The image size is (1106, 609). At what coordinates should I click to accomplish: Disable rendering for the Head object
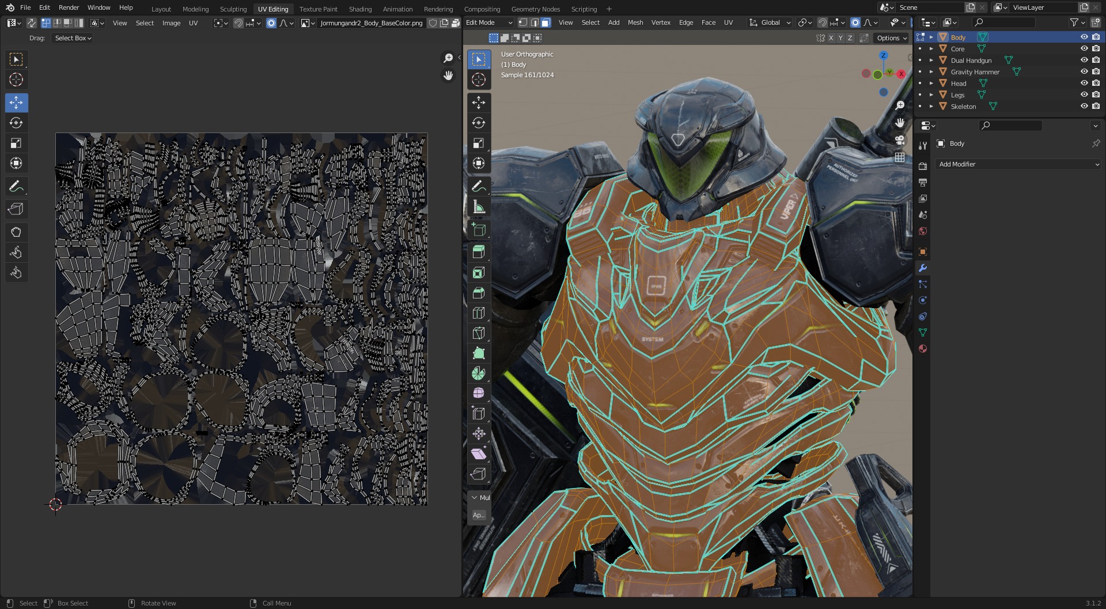(x=1096, y=83)
